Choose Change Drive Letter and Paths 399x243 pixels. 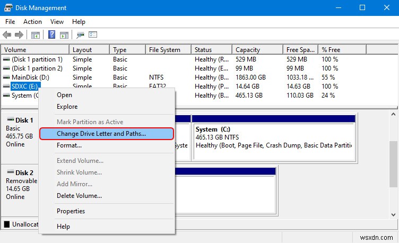(101, 134)
